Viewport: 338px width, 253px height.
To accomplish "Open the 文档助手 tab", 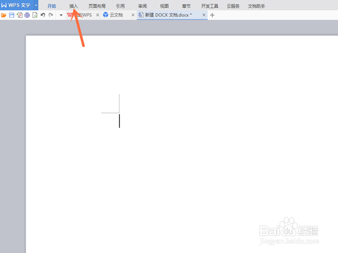I will 256,6.
